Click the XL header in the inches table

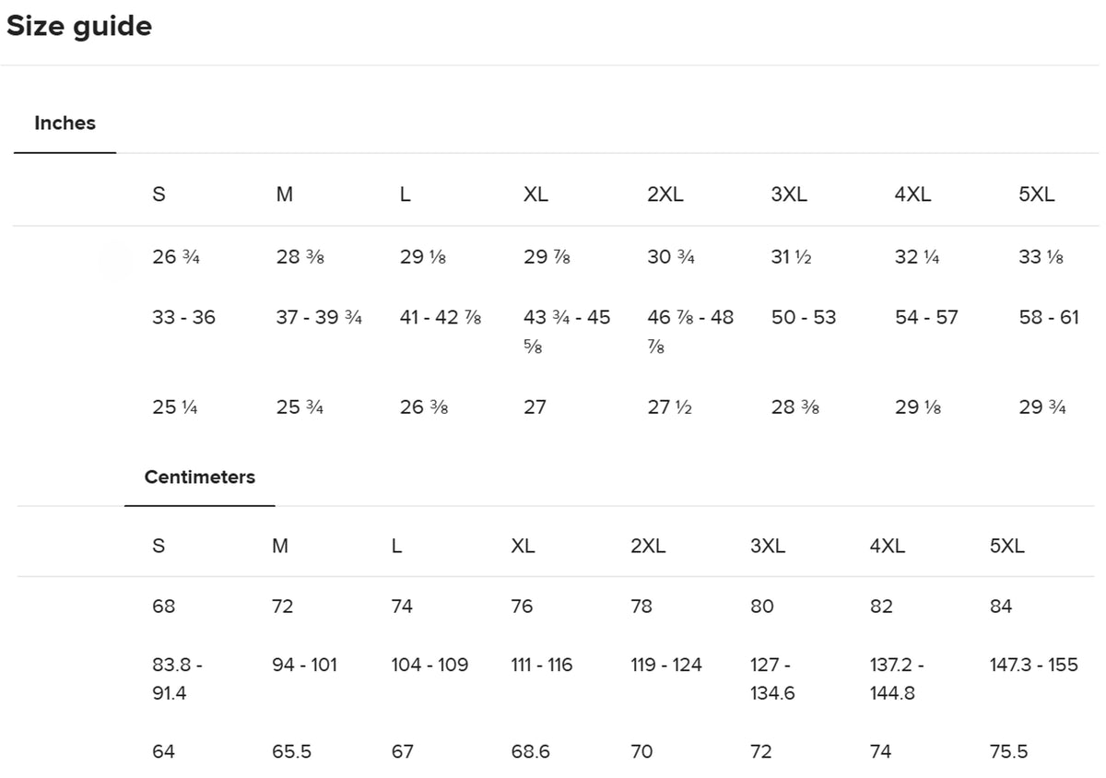pyautogui.click(x=535, y=195)
